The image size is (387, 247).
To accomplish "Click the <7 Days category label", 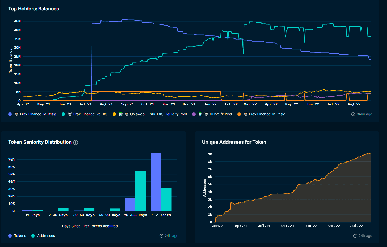I will click(x=32, y=215).
